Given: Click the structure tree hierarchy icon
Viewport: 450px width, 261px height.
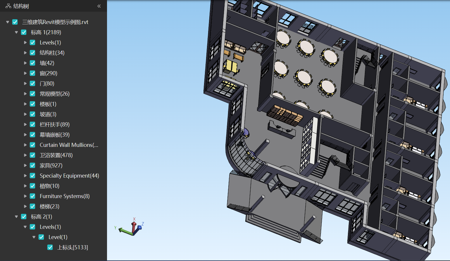Looking at the screenshot, I should [8, 6].
